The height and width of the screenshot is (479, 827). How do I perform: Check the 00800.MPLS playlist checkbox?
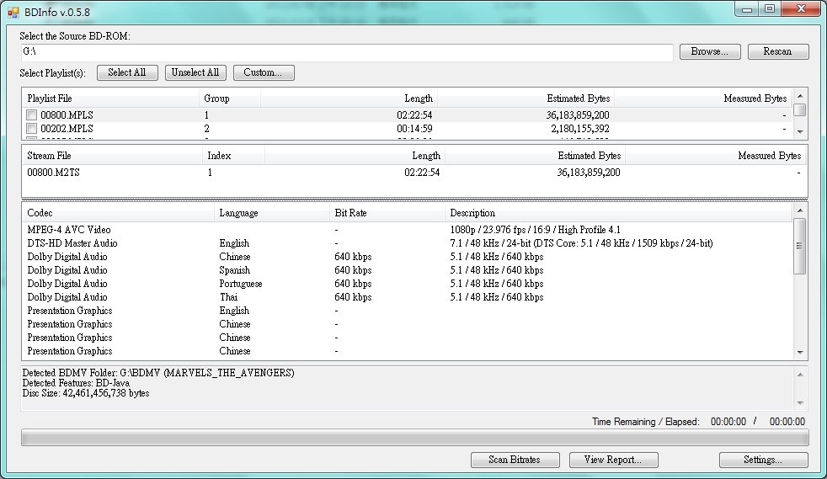(x=32, y=114)
